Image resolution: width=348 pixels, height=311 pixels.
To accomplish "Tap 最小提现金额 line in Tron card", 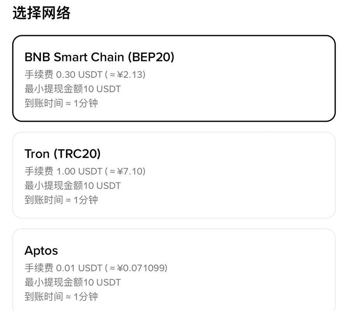I will [73, 186].
